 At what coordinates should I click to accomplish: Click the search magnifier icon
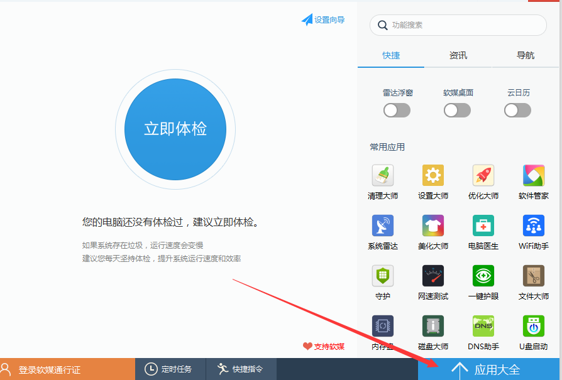(382, 25)
